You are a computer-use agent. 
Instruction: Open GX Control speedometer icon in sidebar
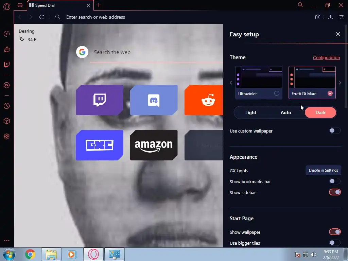pos(7,34)
